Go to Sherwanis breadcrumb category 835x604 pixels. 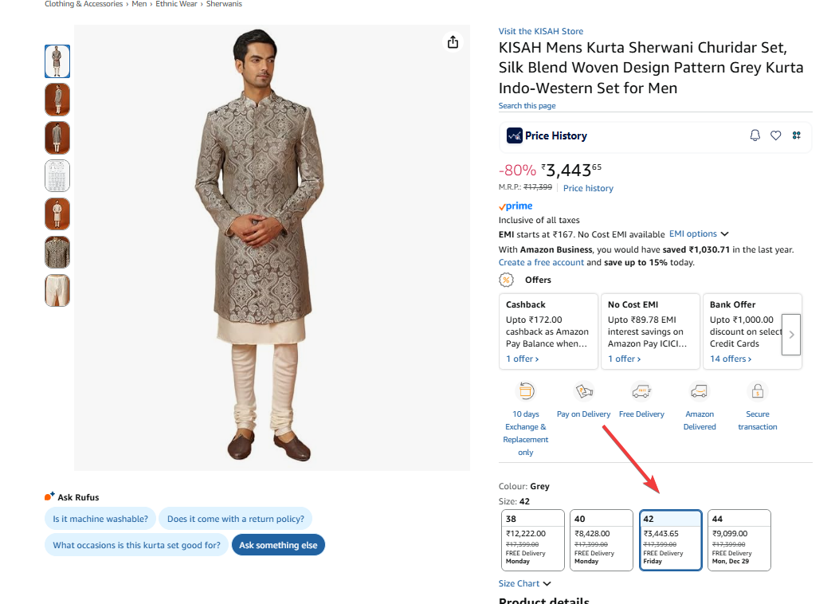coord(224,4)
